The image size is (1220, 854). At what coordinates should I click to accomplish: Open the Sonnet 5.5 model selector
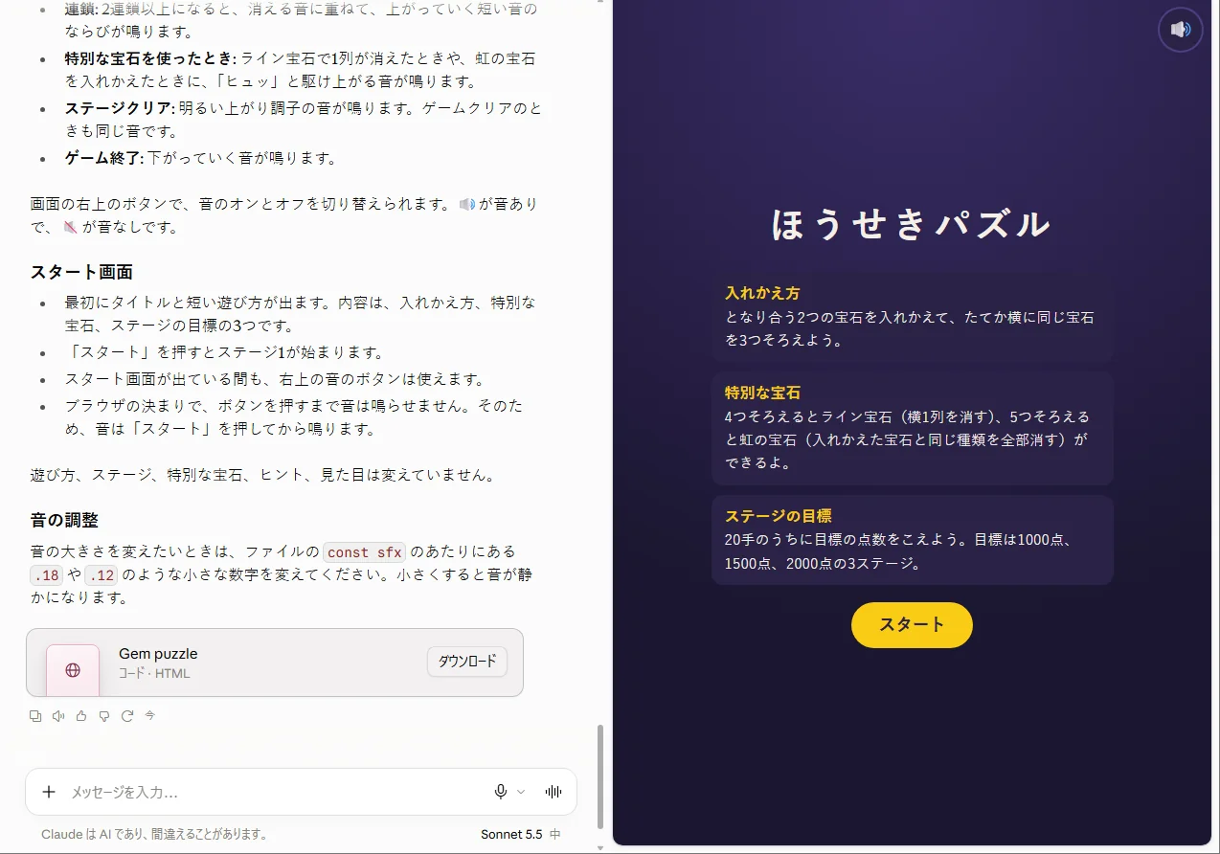pos(520,834)
